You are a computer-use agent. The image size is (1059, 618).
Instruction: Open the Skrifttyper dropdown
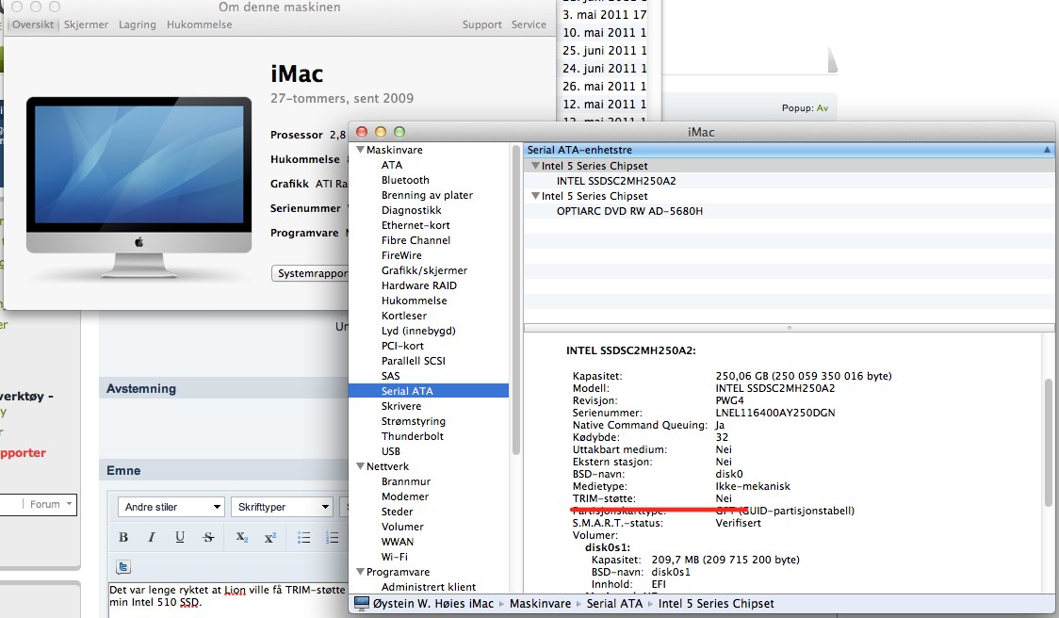pos(283,507)
